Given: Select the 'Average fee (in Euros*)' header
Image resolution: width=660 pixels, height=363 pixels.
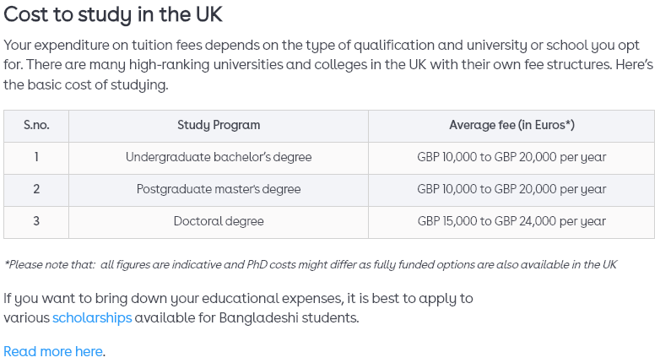Looking at the screenshot, I should (511, 125).
